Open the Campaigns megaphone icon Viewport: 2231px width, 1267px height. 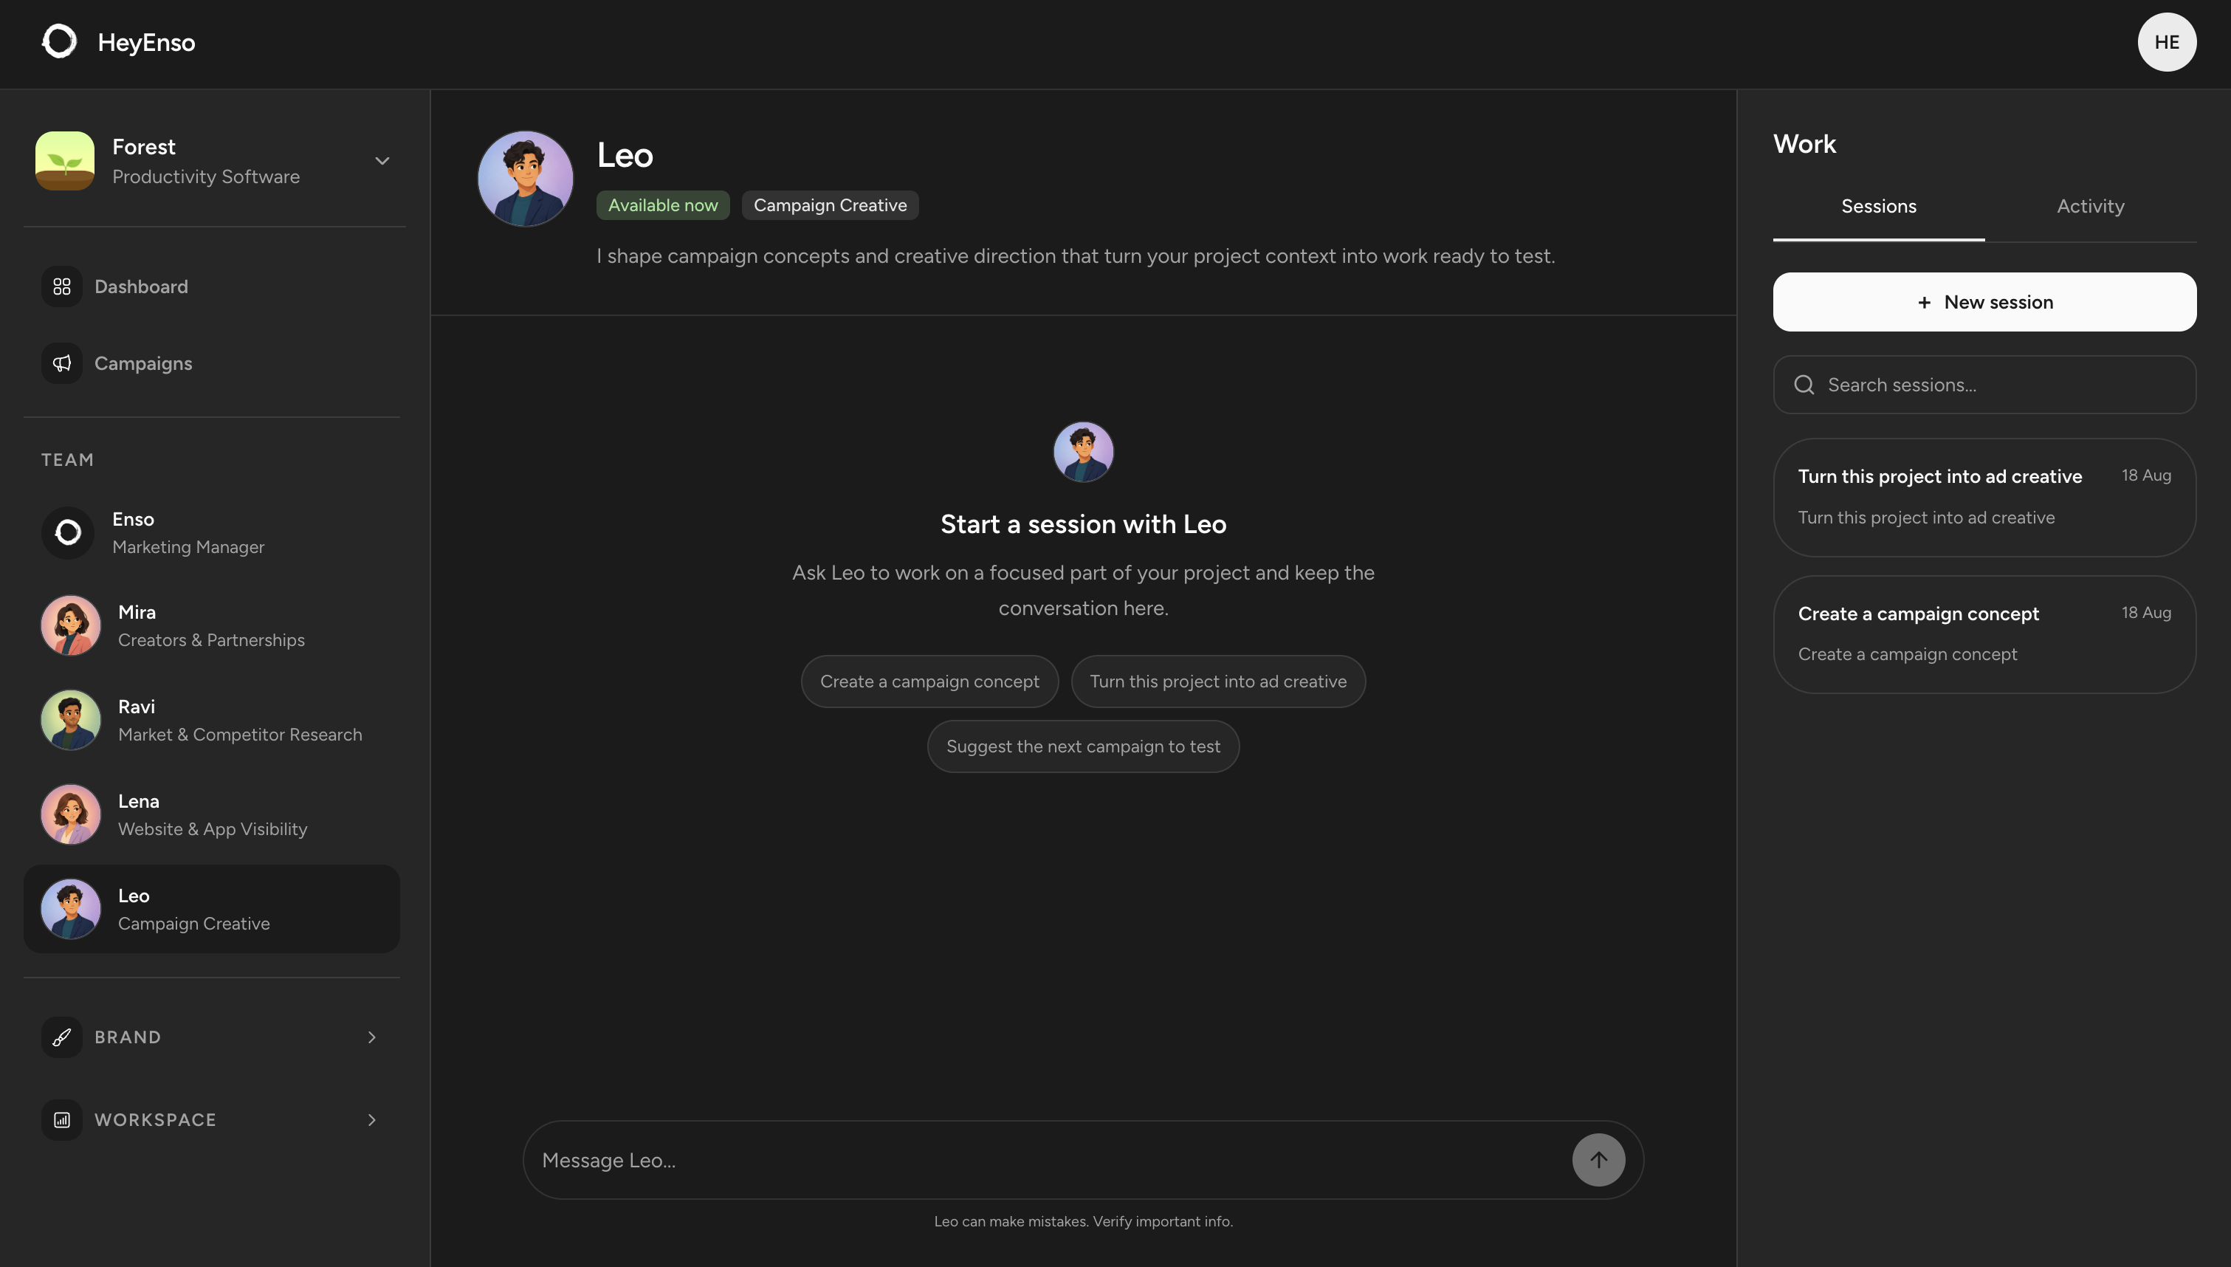62,363
